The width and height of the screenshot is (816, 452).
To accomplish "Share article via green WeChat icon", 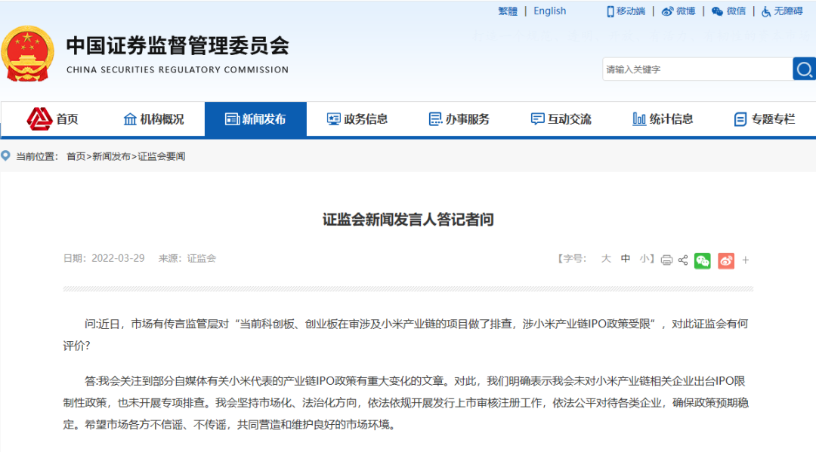I will 703,260.
